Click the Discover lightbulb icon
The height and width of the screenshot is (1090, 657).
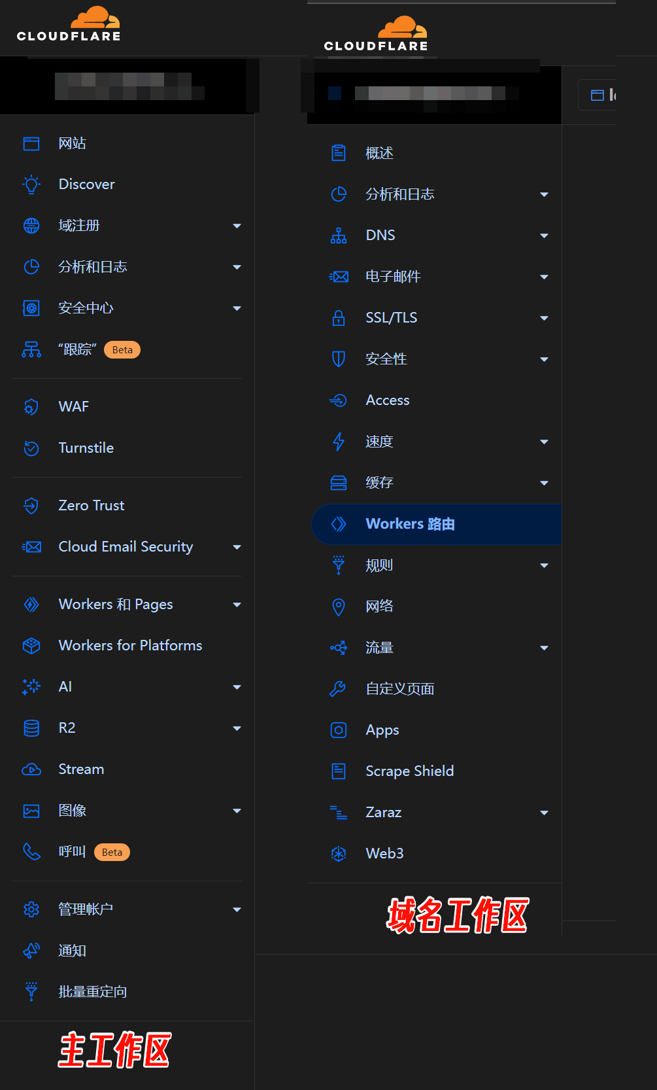[31, 185]
